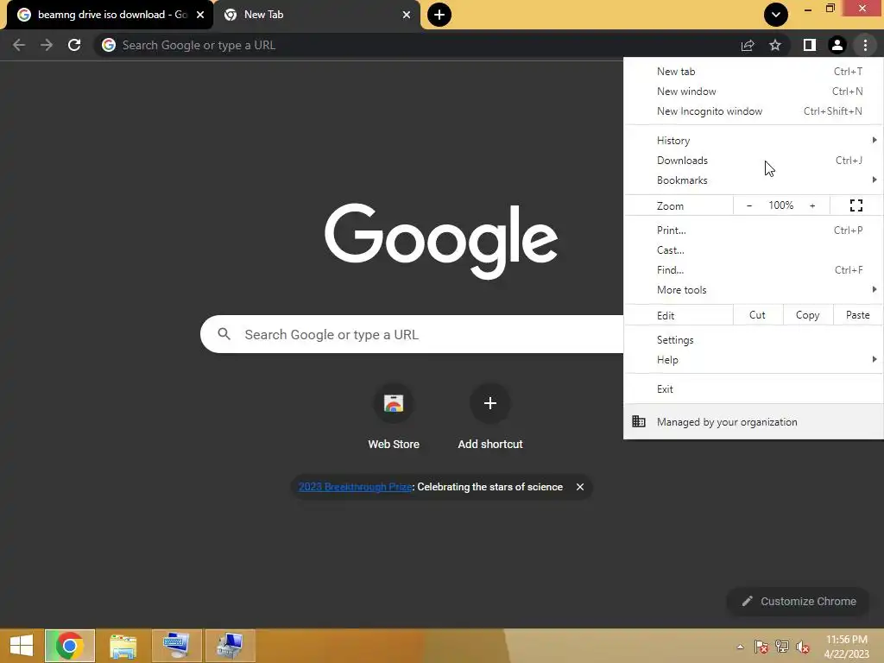Show hidden system tray icons
The height and width of the screenshot is (663, 884).
pyautogui.click(x=740, y=647)
